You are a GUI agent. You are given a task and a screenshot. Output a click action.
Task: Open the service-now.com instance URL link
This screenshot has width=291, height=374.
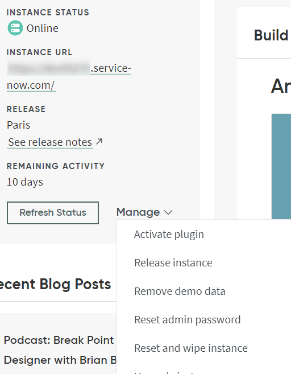(x=69, y=77)
